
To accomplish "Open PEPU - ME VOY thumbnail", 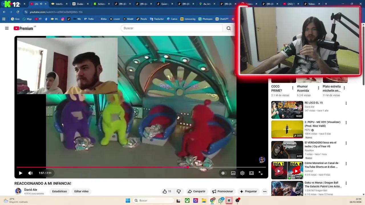I will click(x=287, y=130).
